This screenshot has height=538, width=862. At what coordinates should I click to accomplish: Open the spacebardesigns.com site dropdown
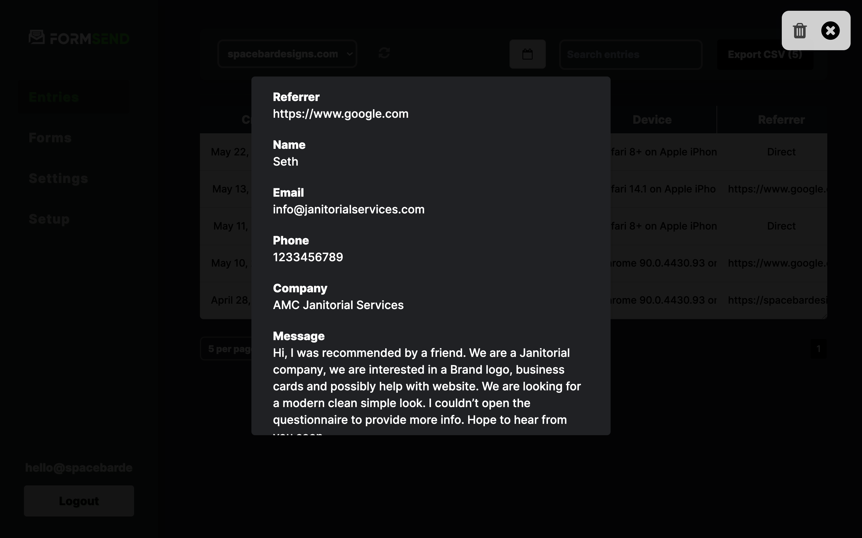pos(287,54)
